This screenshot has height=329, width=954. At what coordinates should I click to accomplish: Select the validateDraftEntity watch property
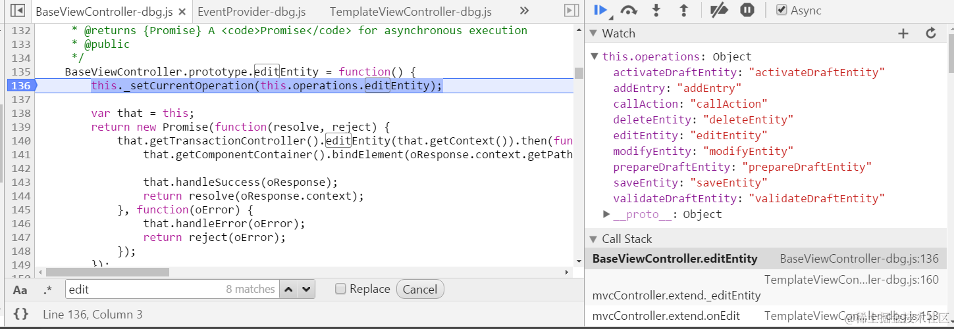tap(749, 198)
